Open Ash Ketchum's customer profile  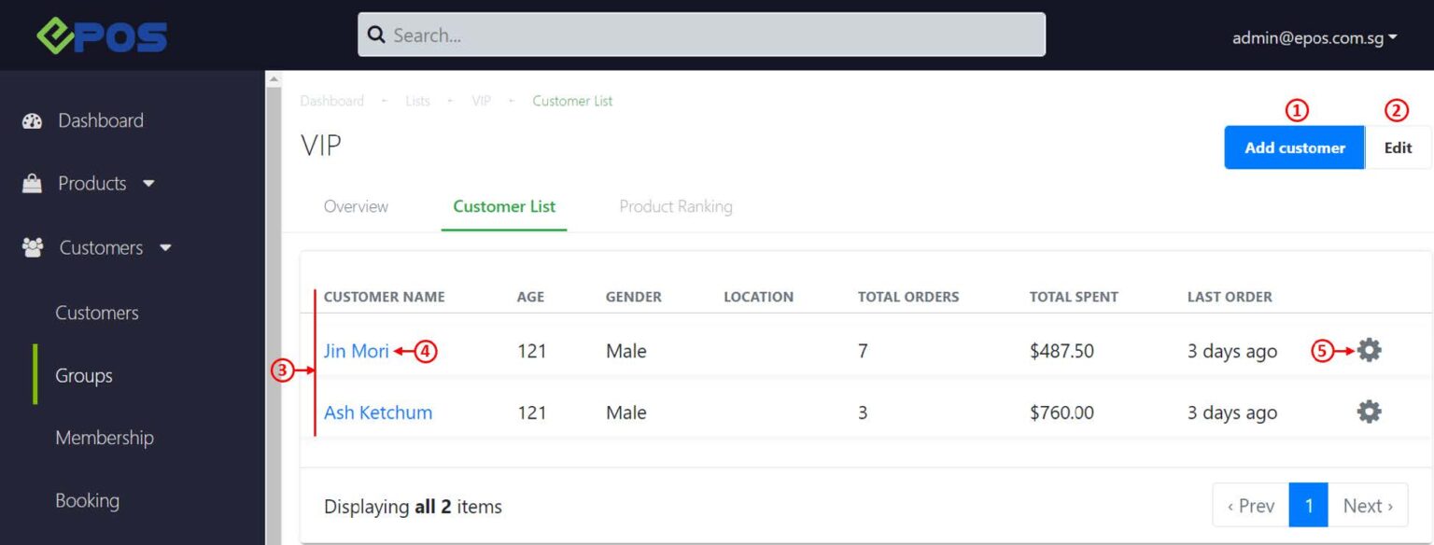pos(377,412)
